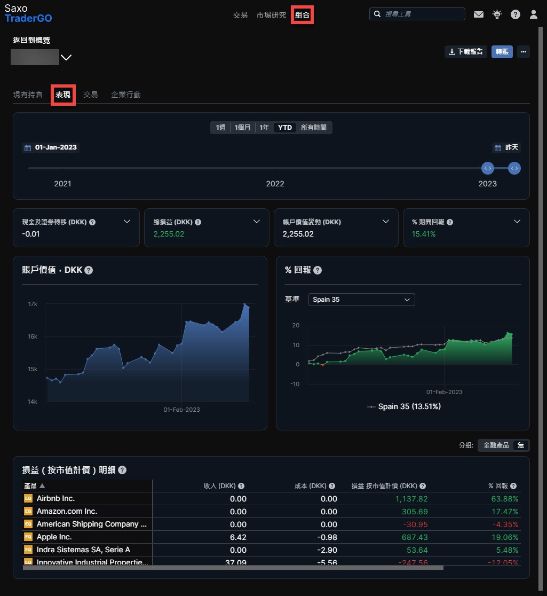547x596 pixels.
Task: Open the 交易 top navigation menu
Action: pos(240,15)
